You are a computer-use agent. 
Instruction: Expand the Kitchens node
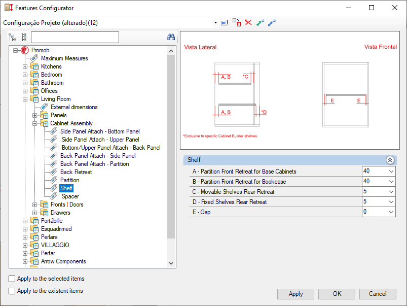[25, 67]
